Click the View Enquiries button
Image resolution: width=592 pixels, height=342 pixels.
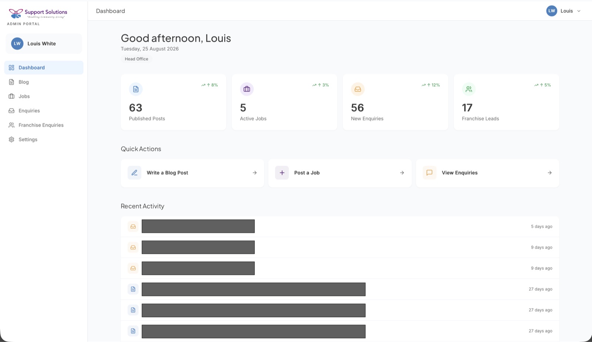[x=488, y=173]
